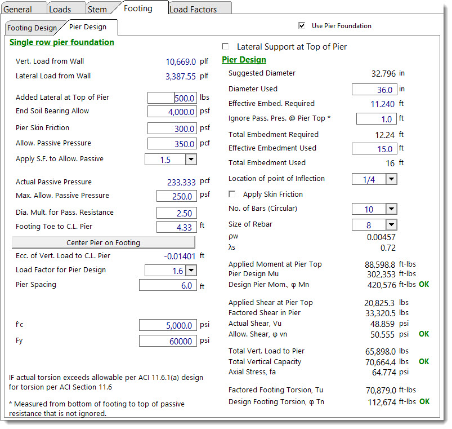Open the Load Factors tab
The width and height of the screenshot is (452, 429).
pos(193,9)
